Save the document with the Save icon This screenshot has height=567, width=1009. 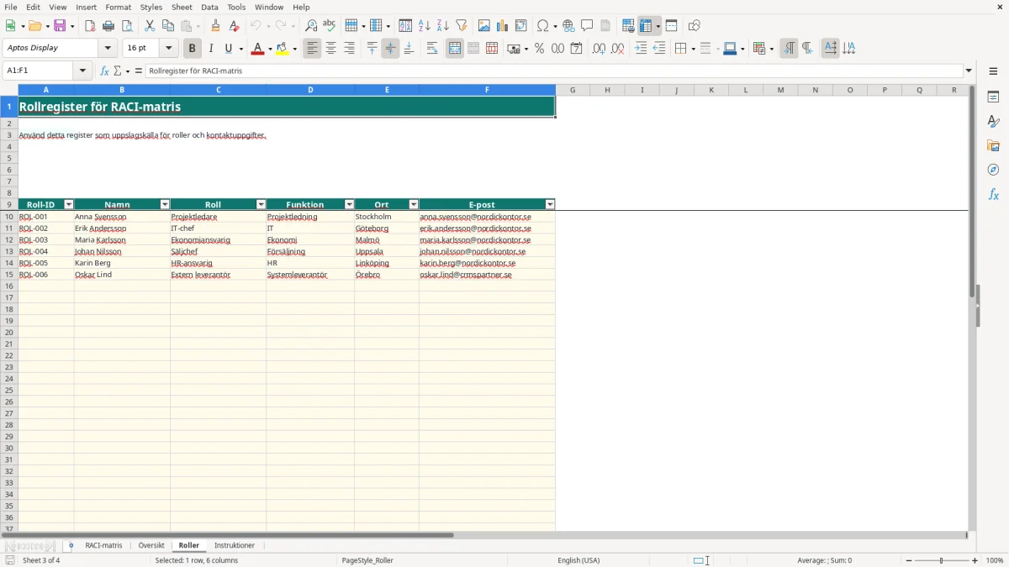coord(60,26)
